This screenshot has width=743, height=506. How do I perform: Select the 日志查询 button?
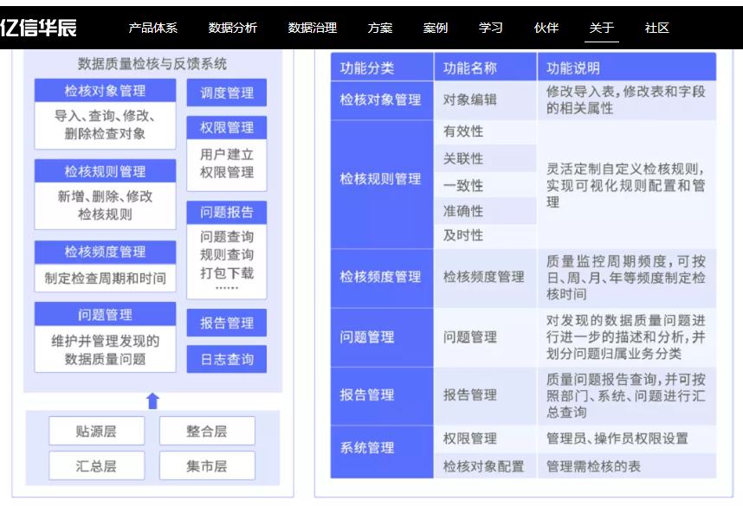[x=226, y=357]
